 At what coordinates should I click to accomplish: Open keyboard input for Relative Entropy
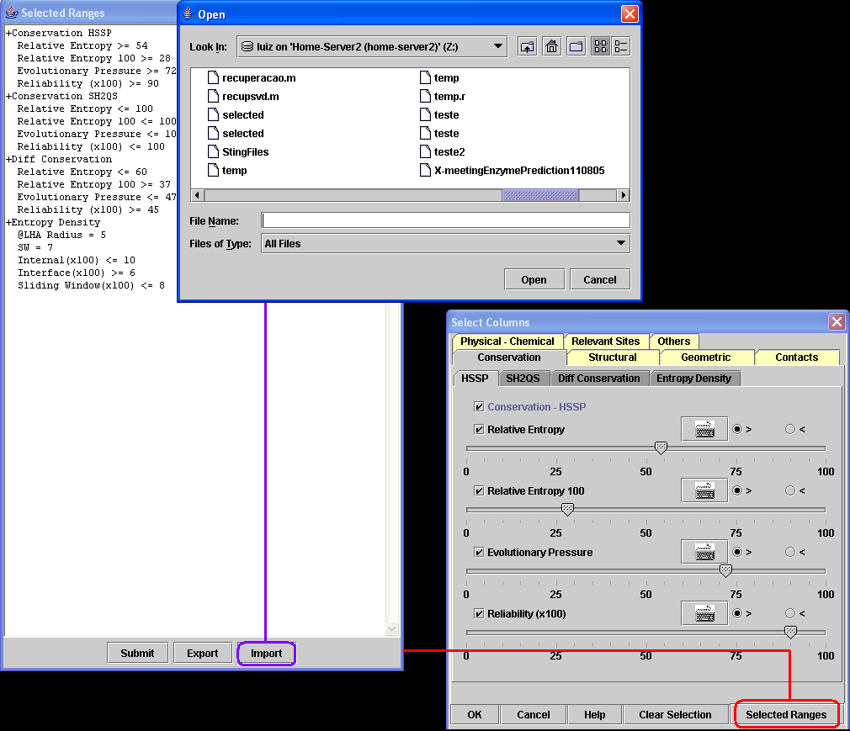(x=704, y=429)
